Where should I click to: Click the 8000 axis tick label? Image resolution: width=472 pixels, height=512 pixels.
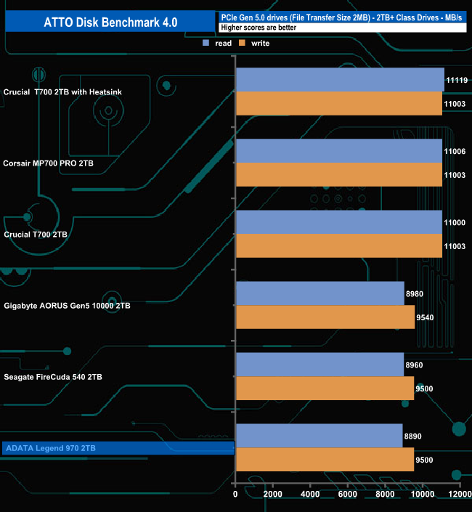[x=385, y=494]
